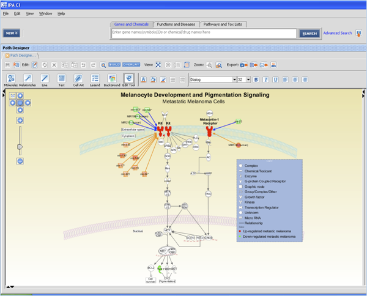The height and width of the screenshot is (296, 367).
Task: Click the Legend tool icon
Action: 95,80
